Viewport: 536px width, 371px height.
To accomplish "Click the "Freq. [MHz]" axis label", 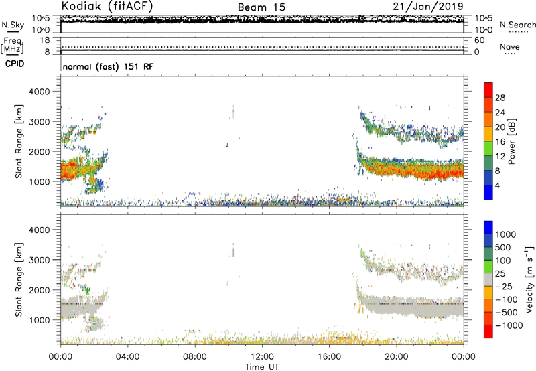I will [12, 45].
